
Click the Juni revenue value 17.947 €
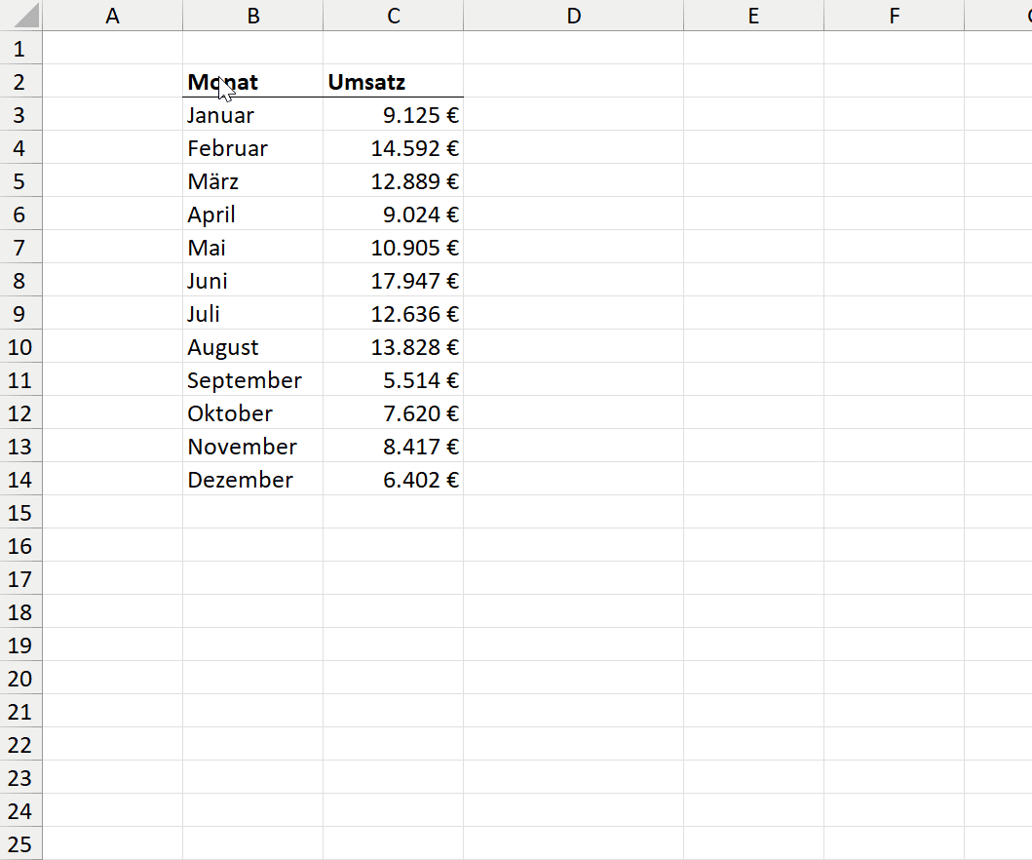coord(393,281)
